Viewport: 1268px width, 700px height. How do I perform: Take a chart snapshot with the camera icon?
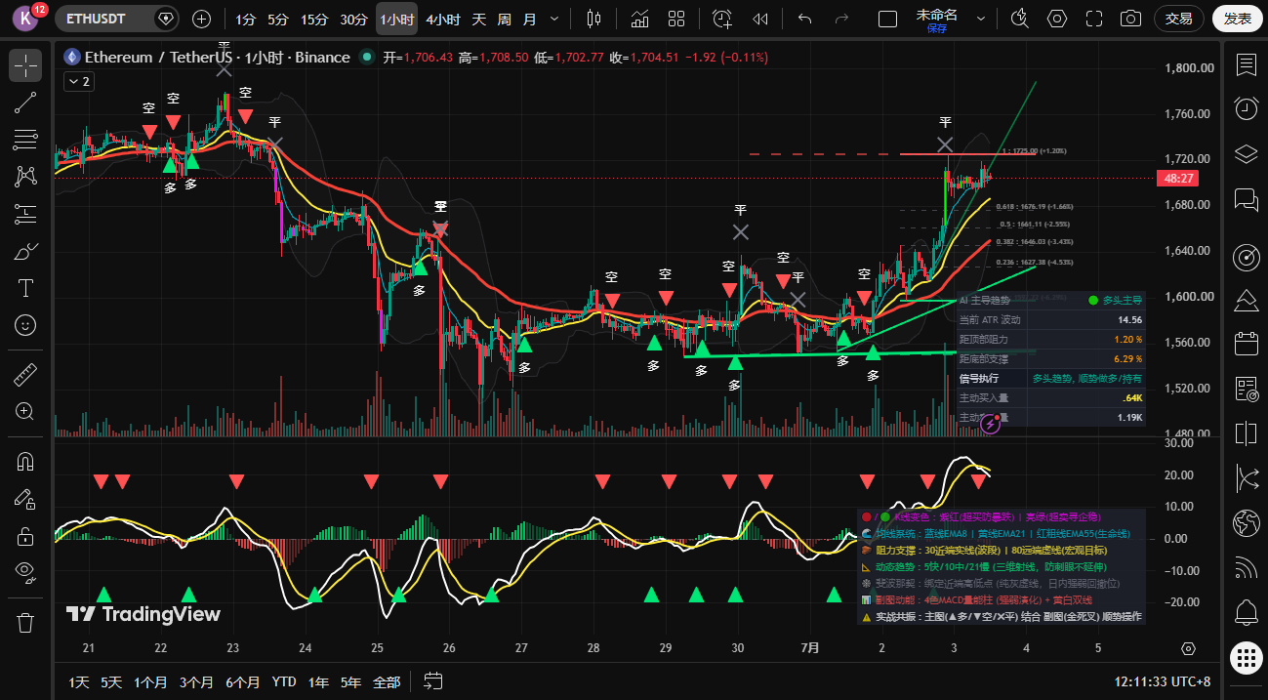[x=1130, y=19]
